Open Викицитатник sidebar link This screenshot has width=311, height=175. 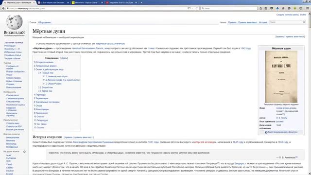[13, 138]
